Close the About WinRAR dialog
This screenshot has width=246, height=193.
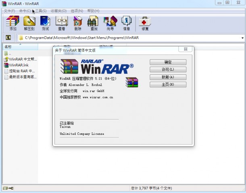186,49
